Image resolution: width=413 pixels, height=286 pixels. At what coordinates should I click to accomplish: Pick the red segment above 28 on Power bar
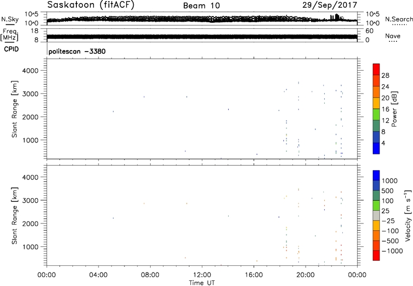point(376,70)
